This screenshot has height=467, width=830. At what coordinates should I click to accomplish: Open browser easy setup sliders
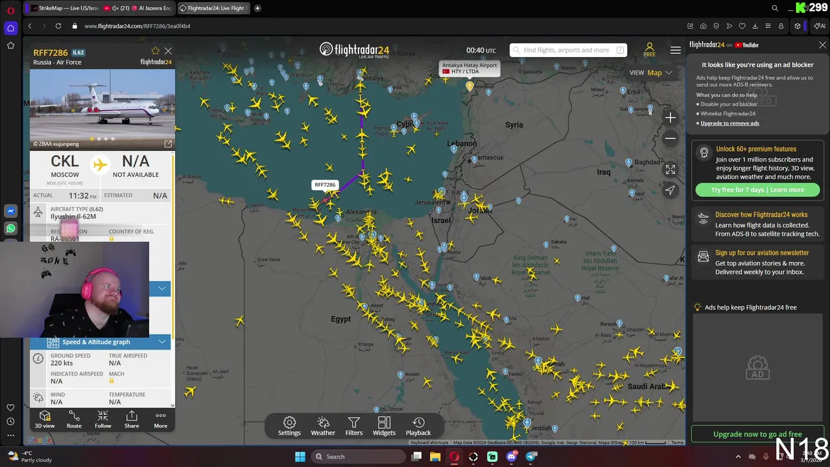[768, 26]
